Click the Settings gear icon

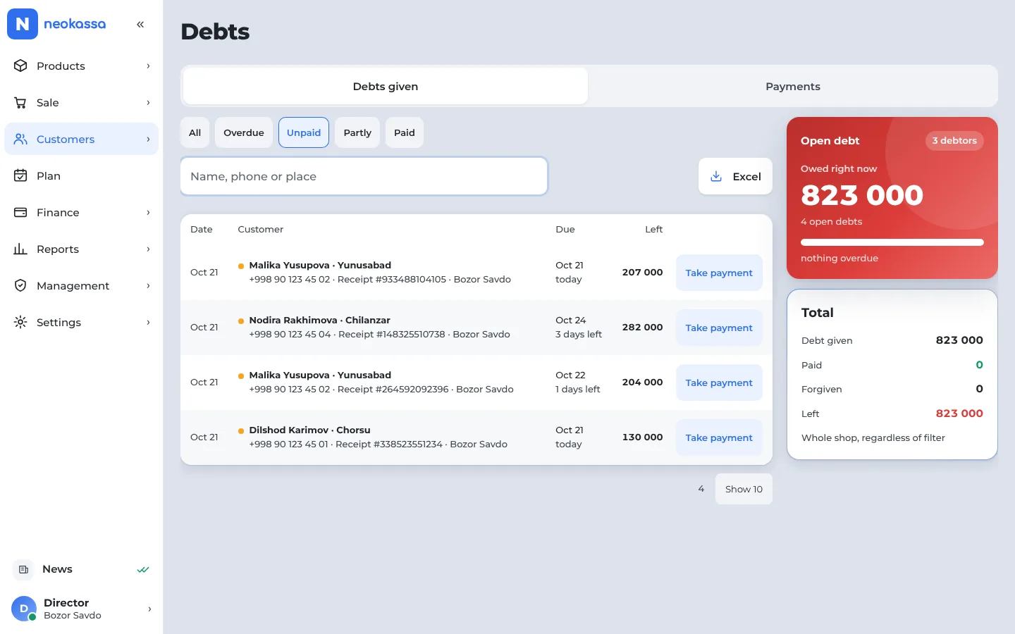tap(20, 322)
